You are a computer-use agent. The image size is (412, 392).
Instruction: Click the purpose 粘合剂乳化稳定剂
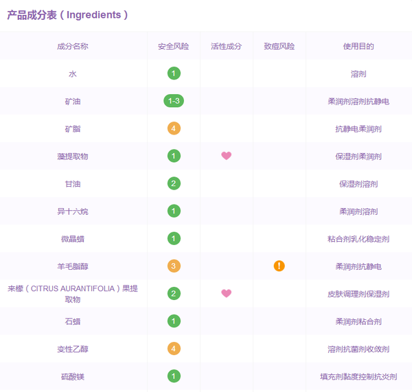(x=358, y=239)
